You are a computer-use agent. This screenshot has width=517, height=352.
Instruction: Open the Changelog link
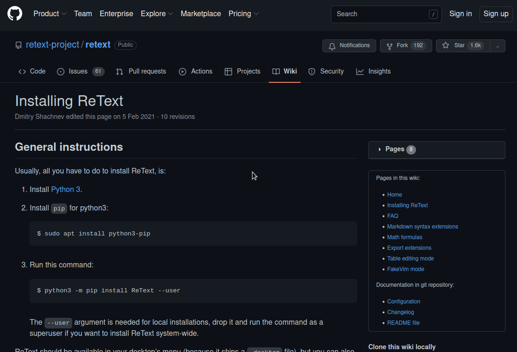pos(400,312)
